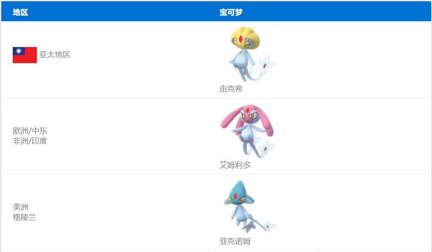
Task: Click the 亚太地区 region text
Action: (55, 55)
